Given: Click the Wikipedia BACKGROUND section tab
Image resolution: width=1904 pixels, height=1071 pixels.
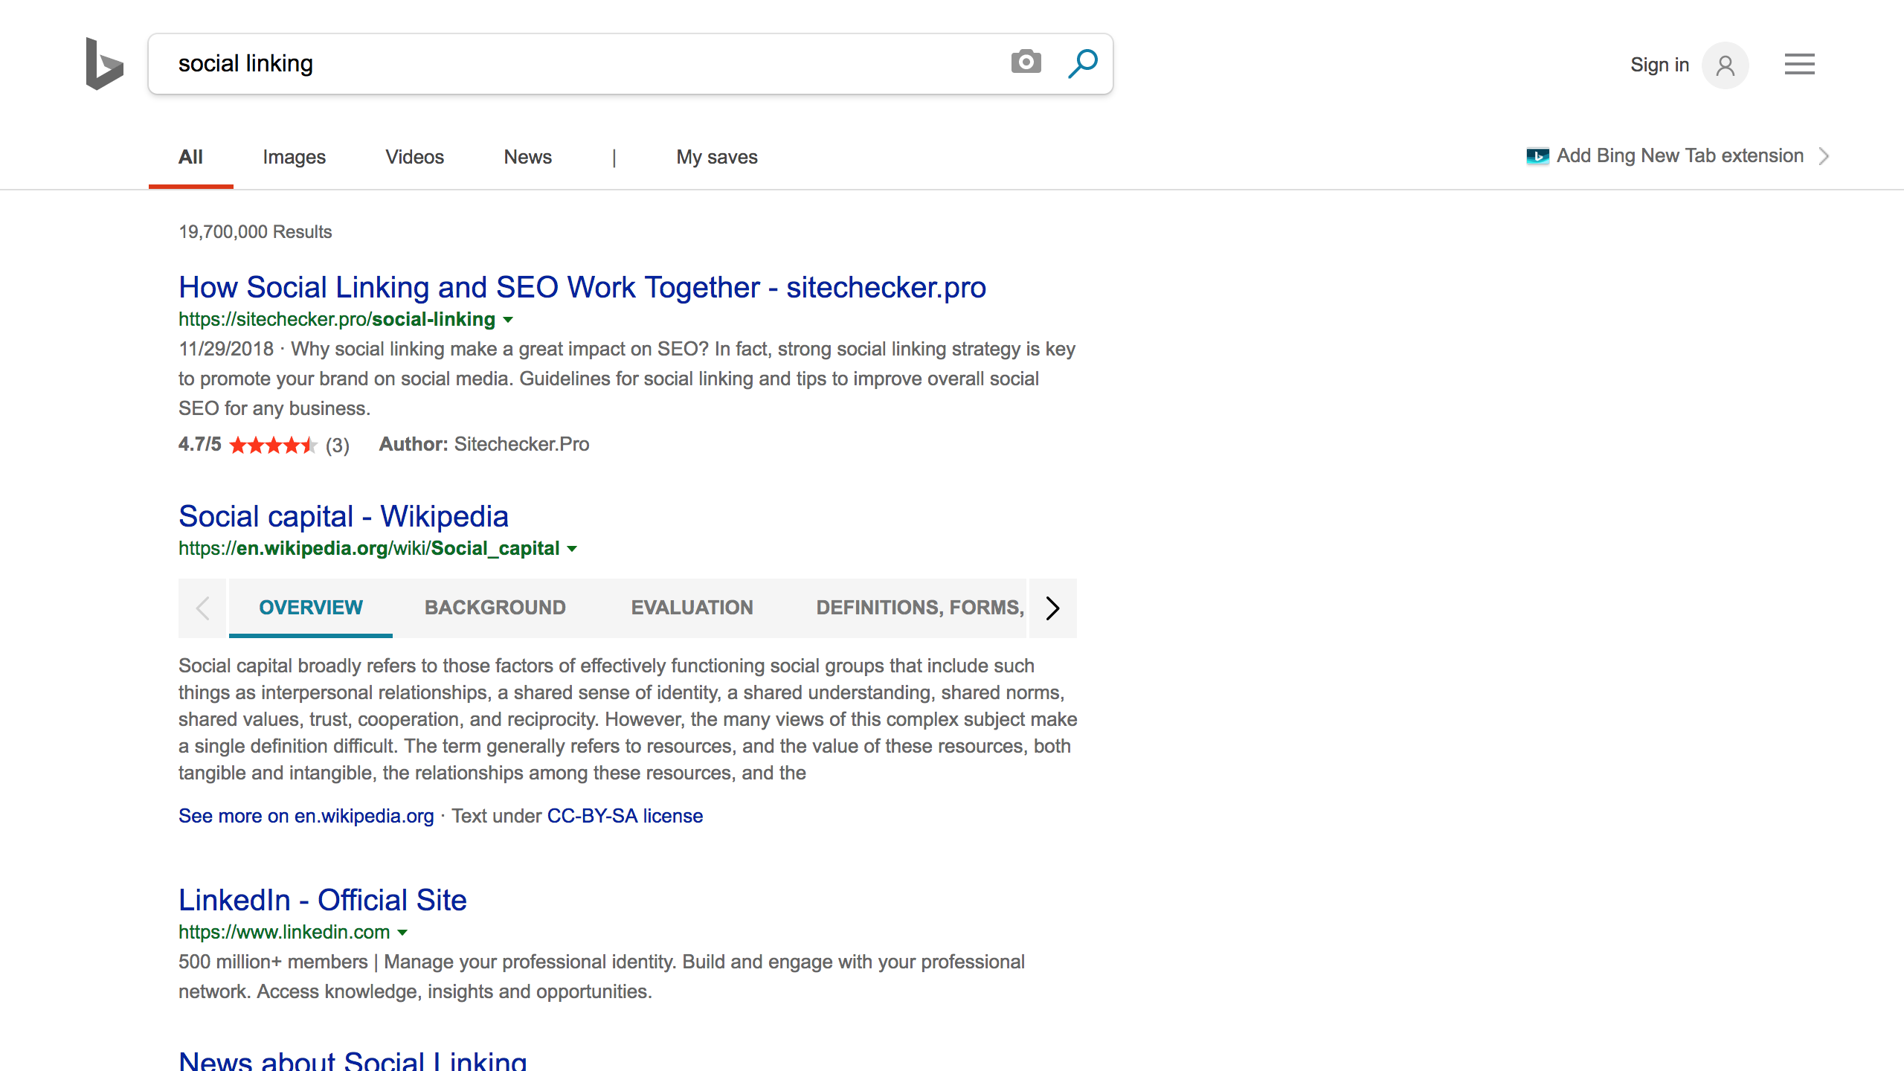Looking at the screenshot, I should click(x=495, y=607).
